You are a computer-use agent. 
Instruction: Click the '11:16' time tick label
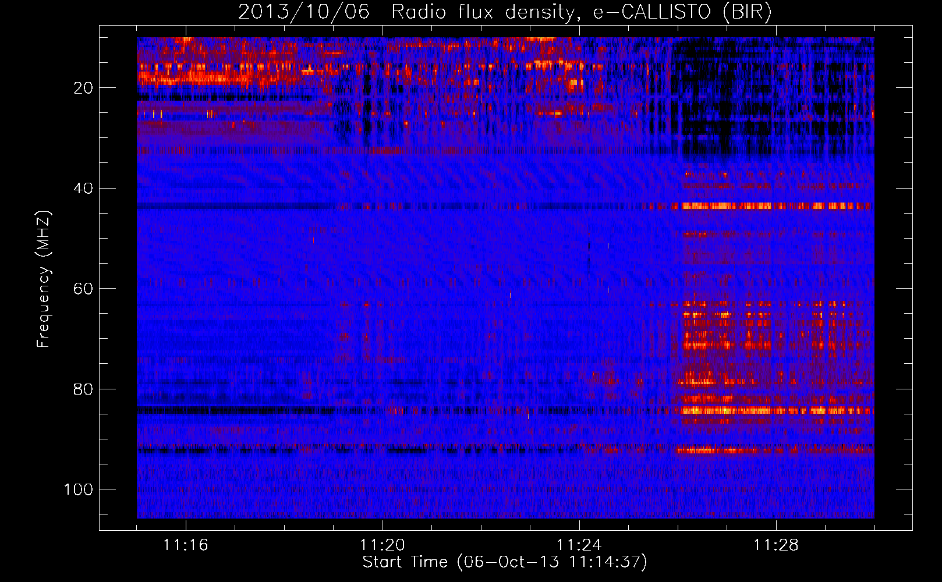(x=186, y=545)
